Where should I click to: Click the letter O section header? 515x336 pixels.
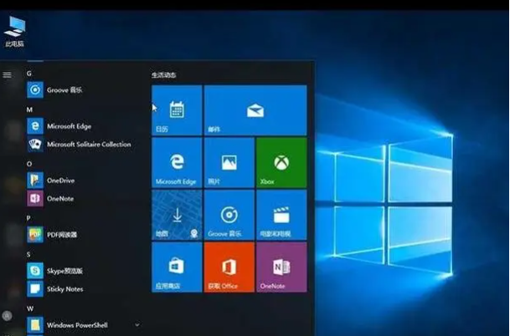pyautogui.click(x=29, y=164)
